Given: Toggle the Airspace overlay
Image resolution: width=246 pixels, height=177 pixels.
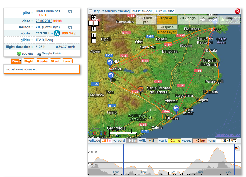Looking at the screenshot, I should (167, 27).
